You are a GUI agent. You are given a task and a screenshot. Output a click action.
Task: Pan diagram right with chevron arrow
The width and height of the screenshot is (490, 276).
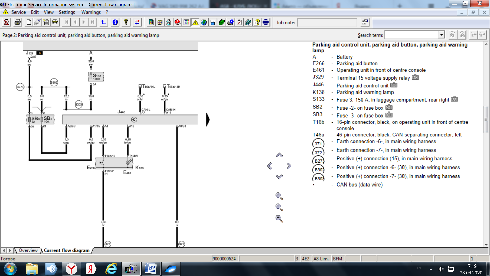coord(289,166)
